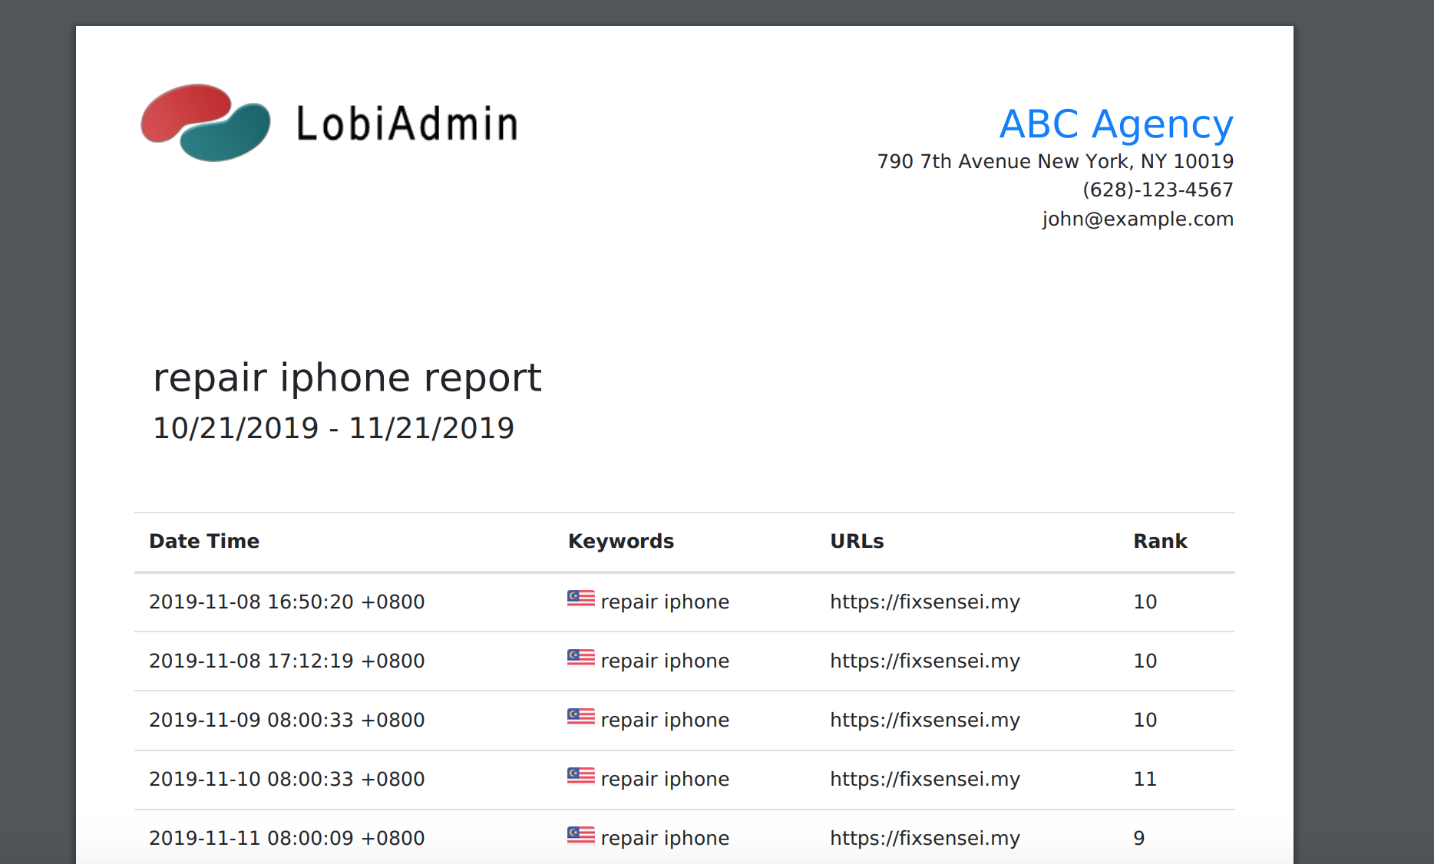Click the phone number (628)-123-4567
Screen dimensions: 1434x864
click(x=1157, y=190)
